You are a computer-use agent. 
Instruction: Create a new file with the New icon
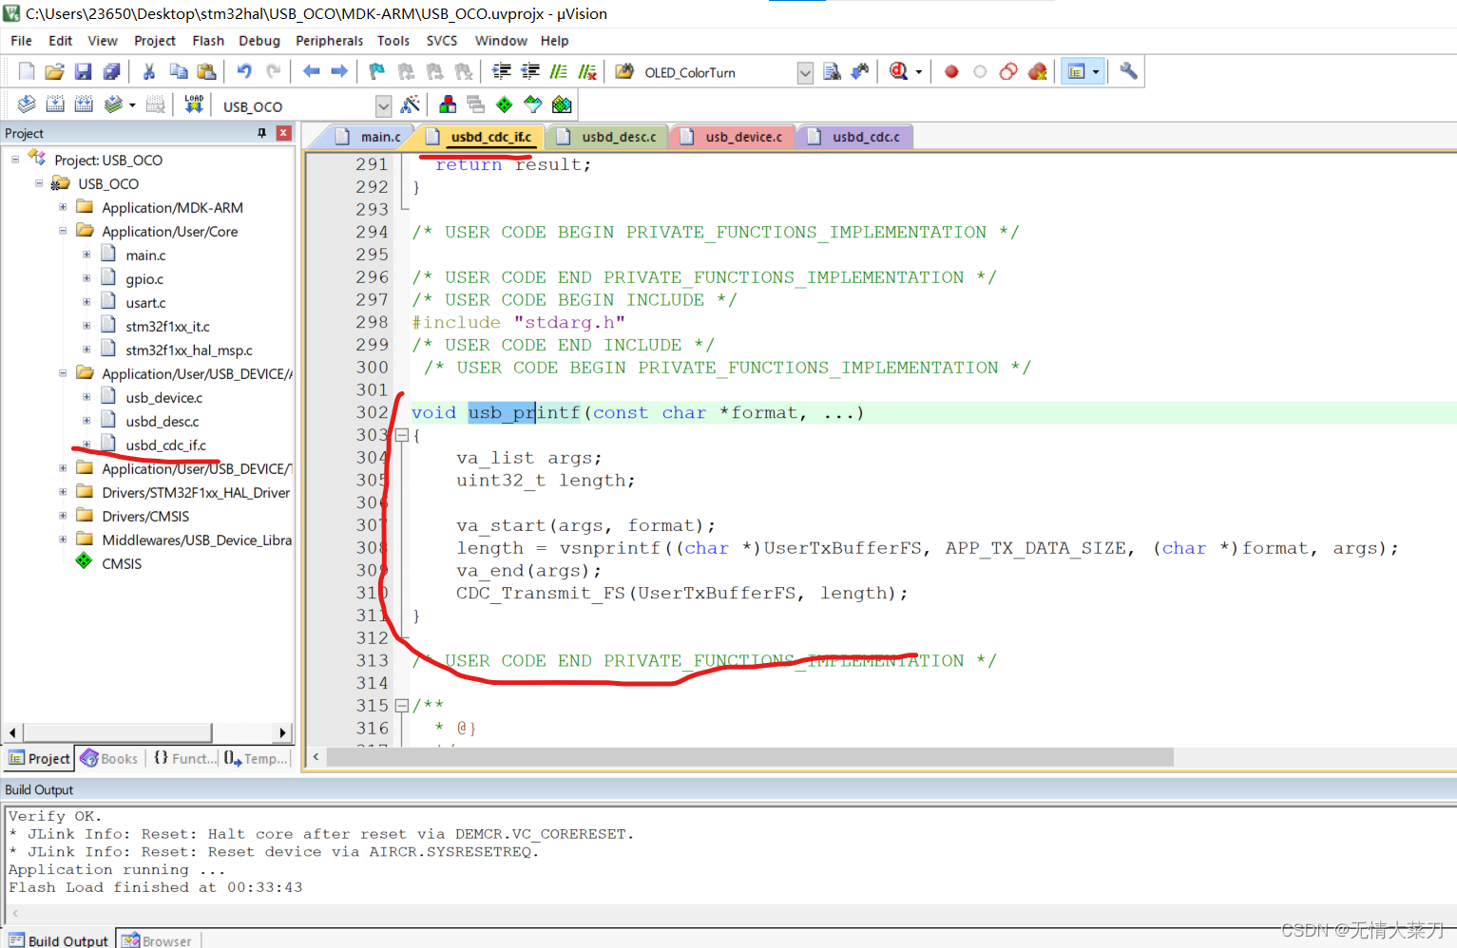(27, 71)
